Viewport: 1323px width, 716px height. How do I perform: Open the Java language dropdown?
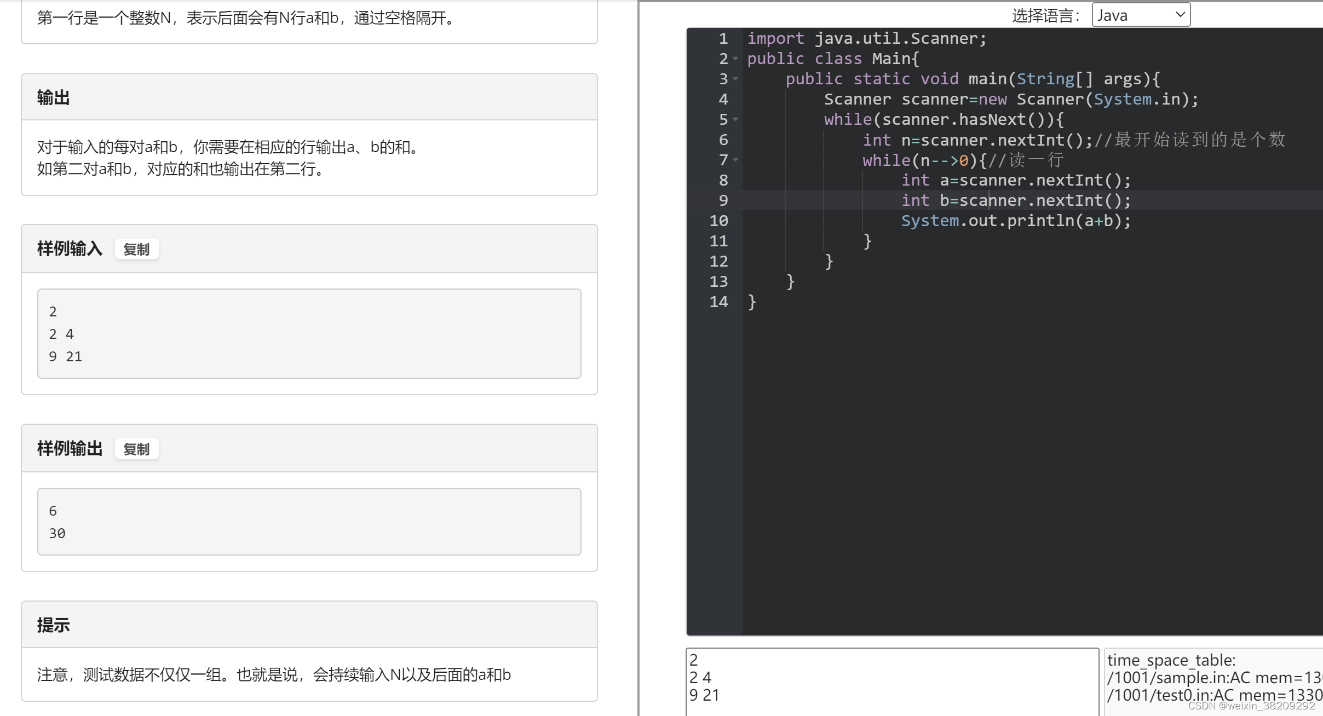[x=1141, y=15]
